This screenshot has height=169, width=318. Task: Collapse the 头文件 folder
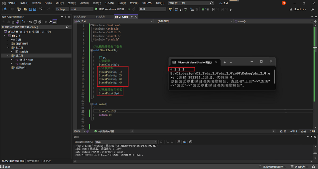click(8, 48)
